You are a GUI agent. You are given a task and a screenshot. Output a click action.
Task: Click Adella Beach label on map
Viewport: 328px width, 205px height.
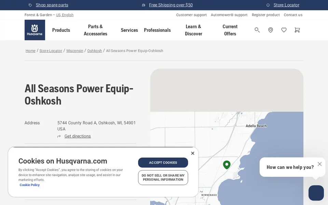click(x=256, y=126)
